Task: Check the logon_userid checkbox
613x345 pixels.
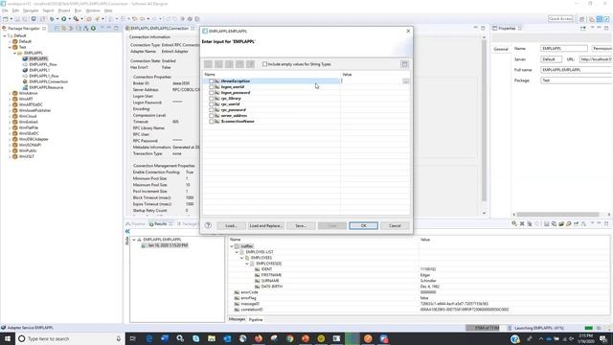Action: tap(211, 87)
